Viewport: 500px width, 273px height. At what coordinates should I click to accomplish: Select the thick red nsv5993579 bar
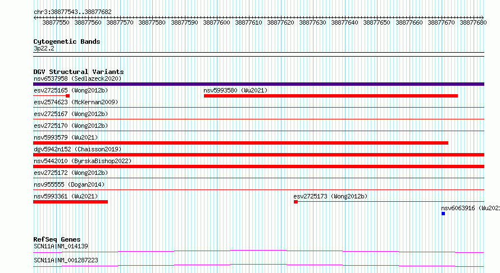point(241,143)
